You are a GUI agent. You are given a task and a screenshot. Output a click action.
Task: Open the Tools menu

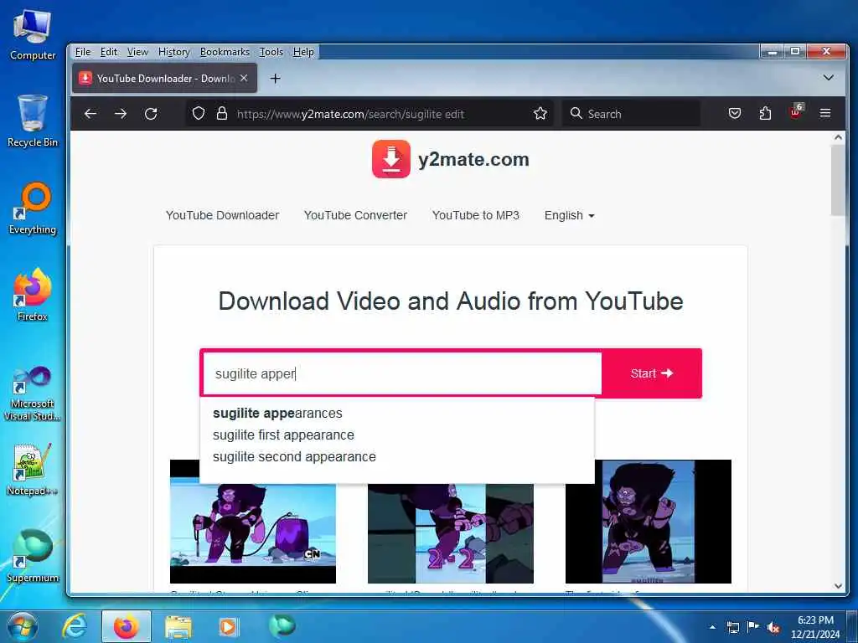tap(271, 52)
